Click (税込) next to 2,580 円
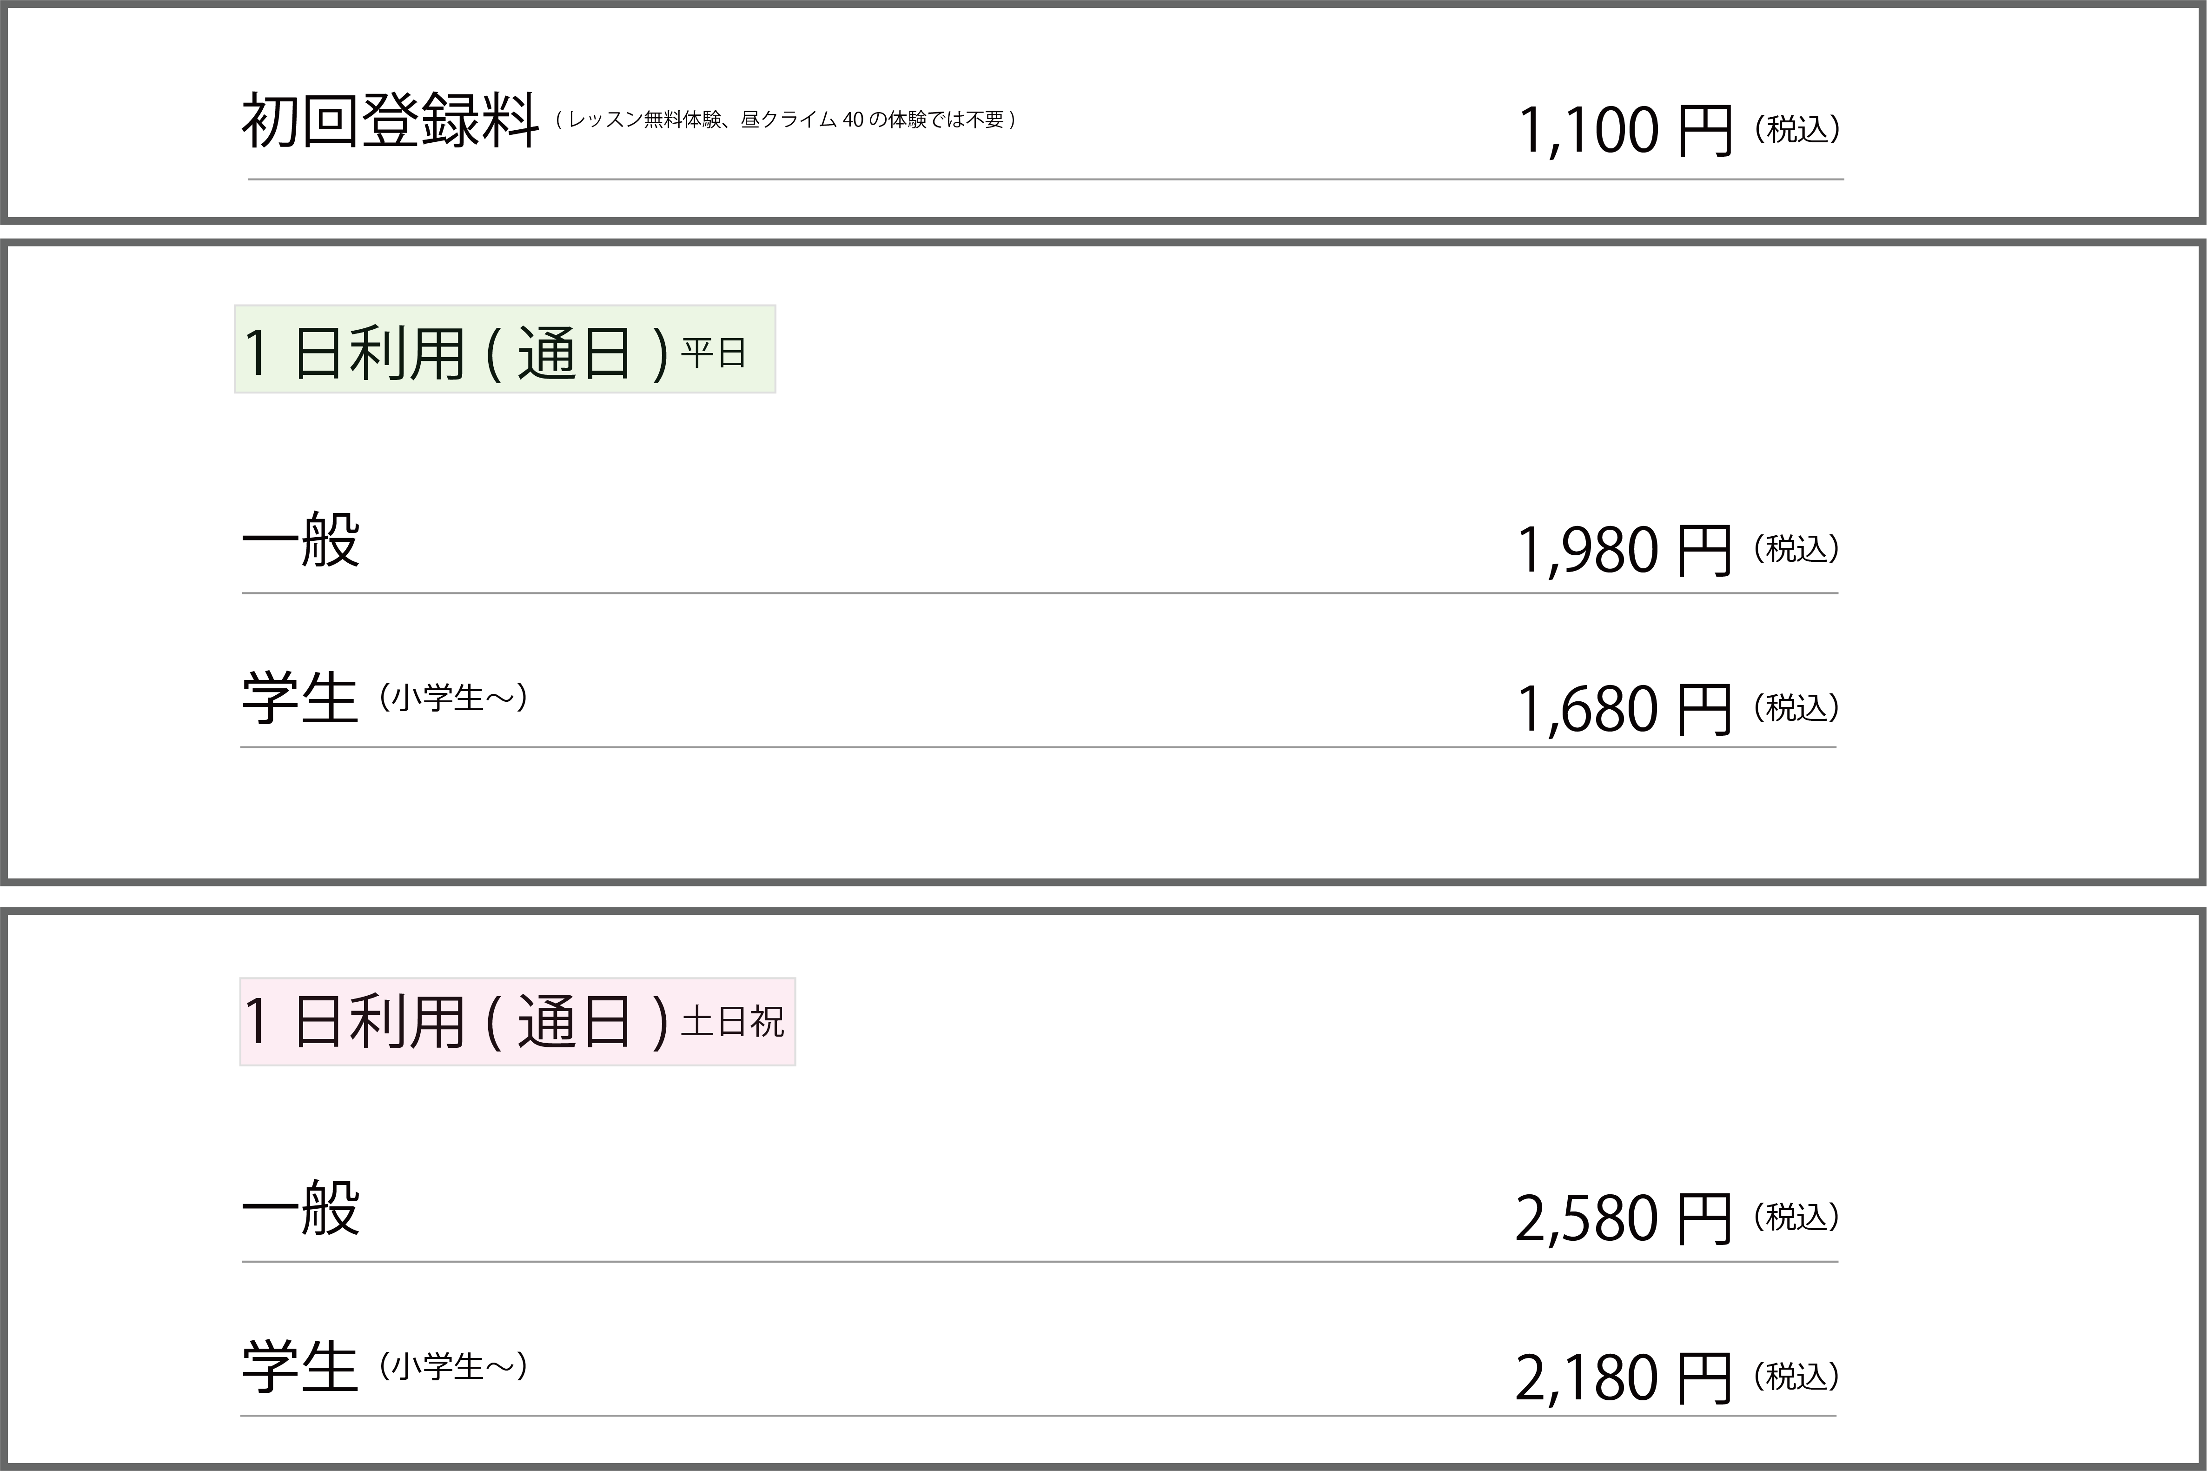This screenshot has width=2207, height=1471. point(1796,1217)
